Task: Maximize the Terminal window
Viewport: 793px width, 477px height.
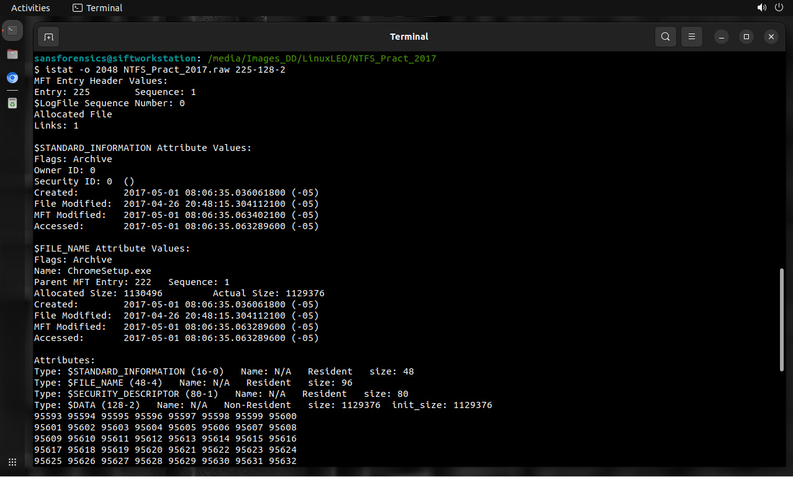Action: pos(746,37)
